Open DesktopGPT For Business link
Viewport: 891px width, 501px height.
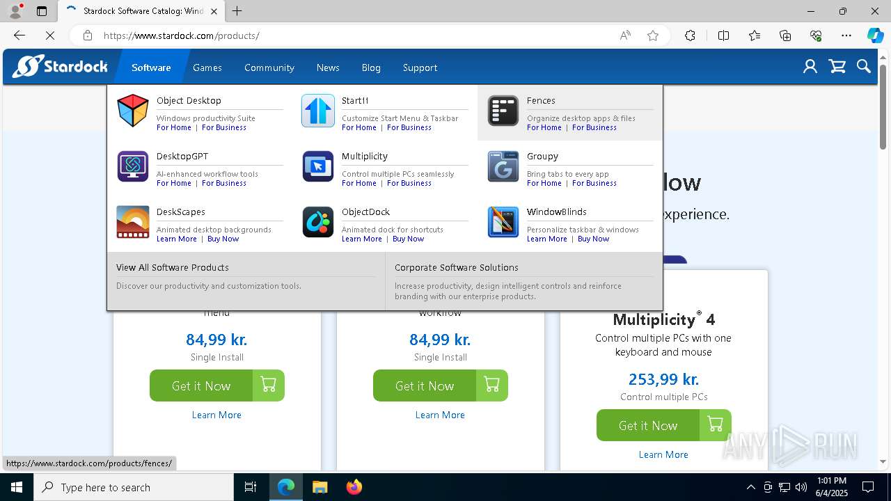coord(224,183)
